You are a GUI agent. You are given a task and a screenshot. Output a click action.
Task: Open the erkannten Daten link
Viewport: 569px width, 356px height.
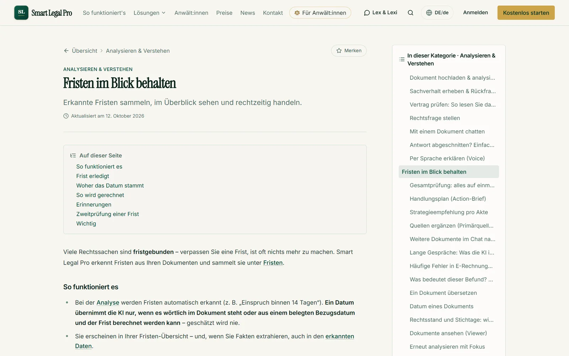pyautogui.click(x=340, y=336)
